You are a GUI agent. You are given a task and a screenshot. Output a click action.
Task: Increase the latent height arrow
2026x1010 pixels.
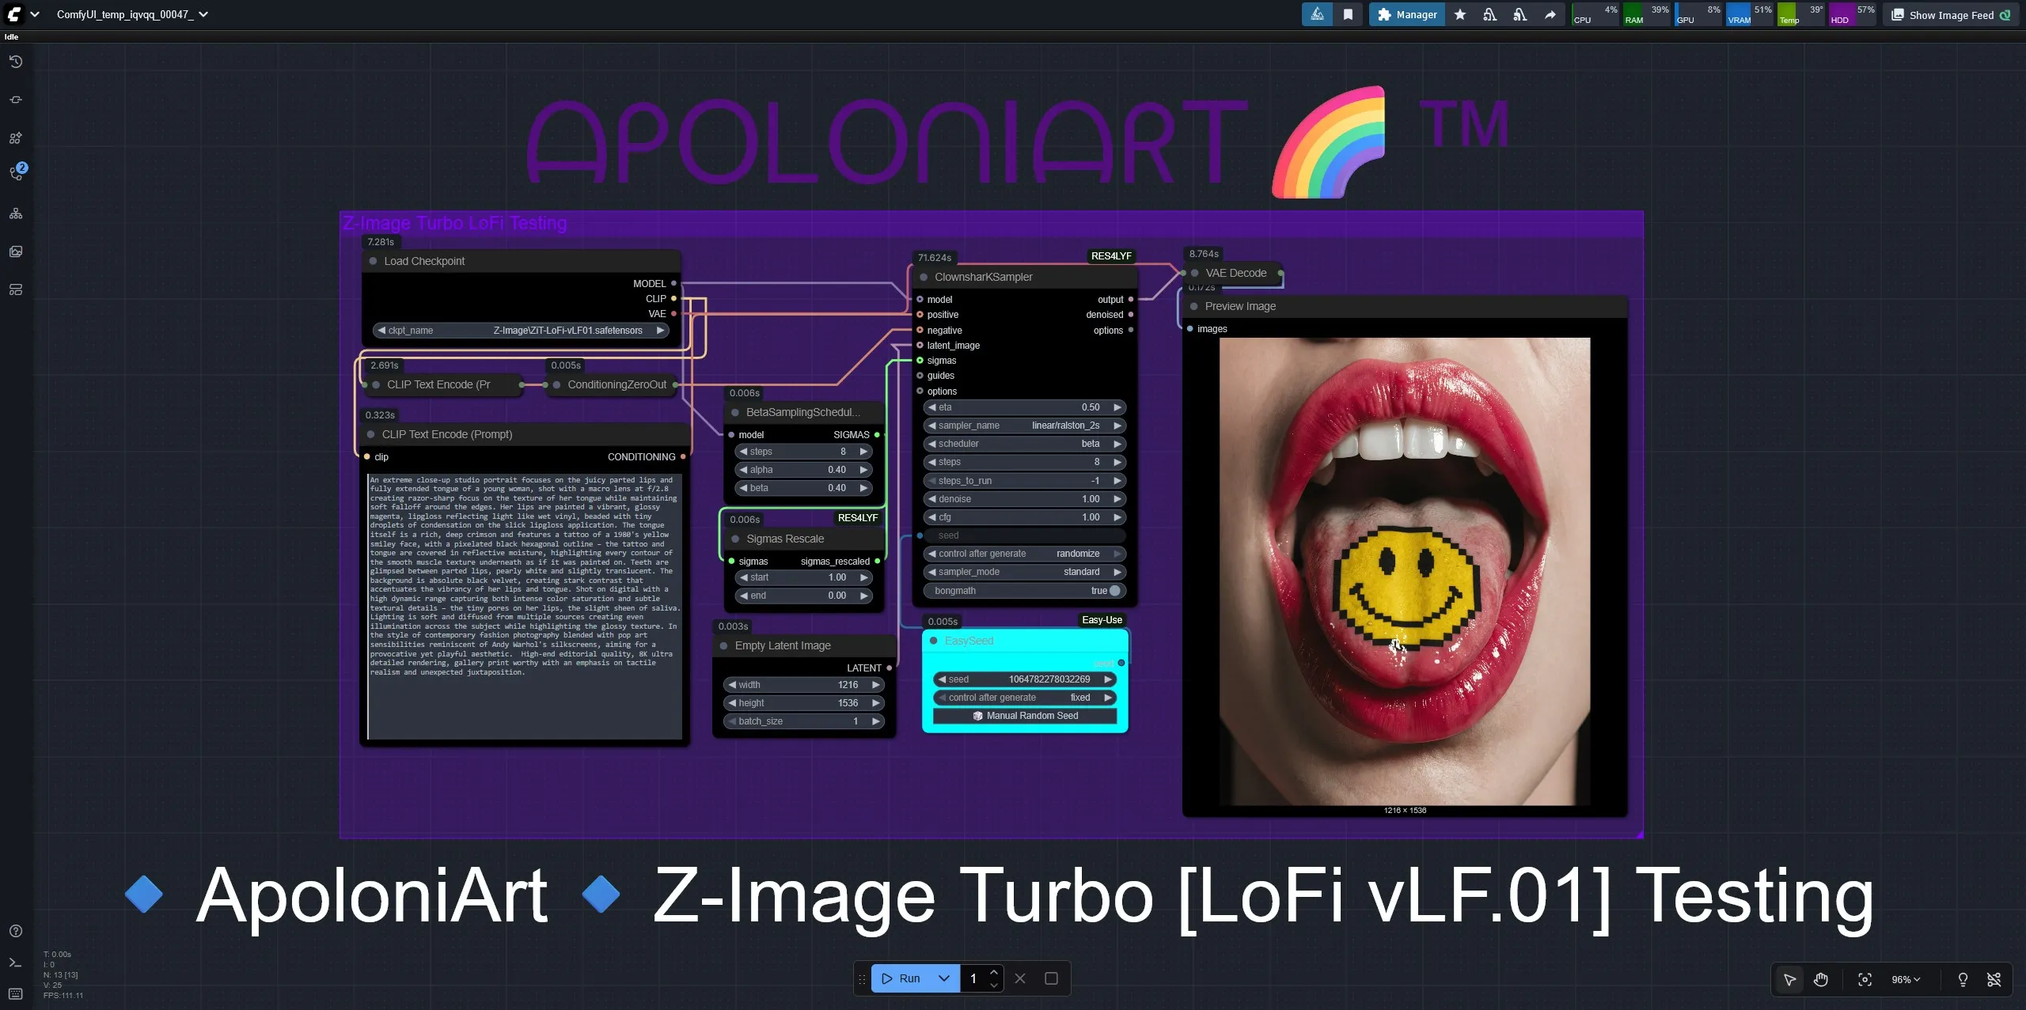coord(876,703)
